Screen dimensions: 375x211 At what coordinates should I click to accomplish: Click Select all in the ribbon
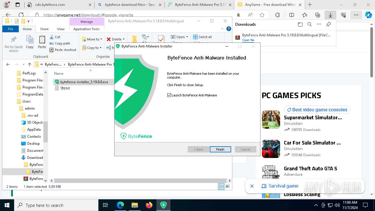coord(202,37)
